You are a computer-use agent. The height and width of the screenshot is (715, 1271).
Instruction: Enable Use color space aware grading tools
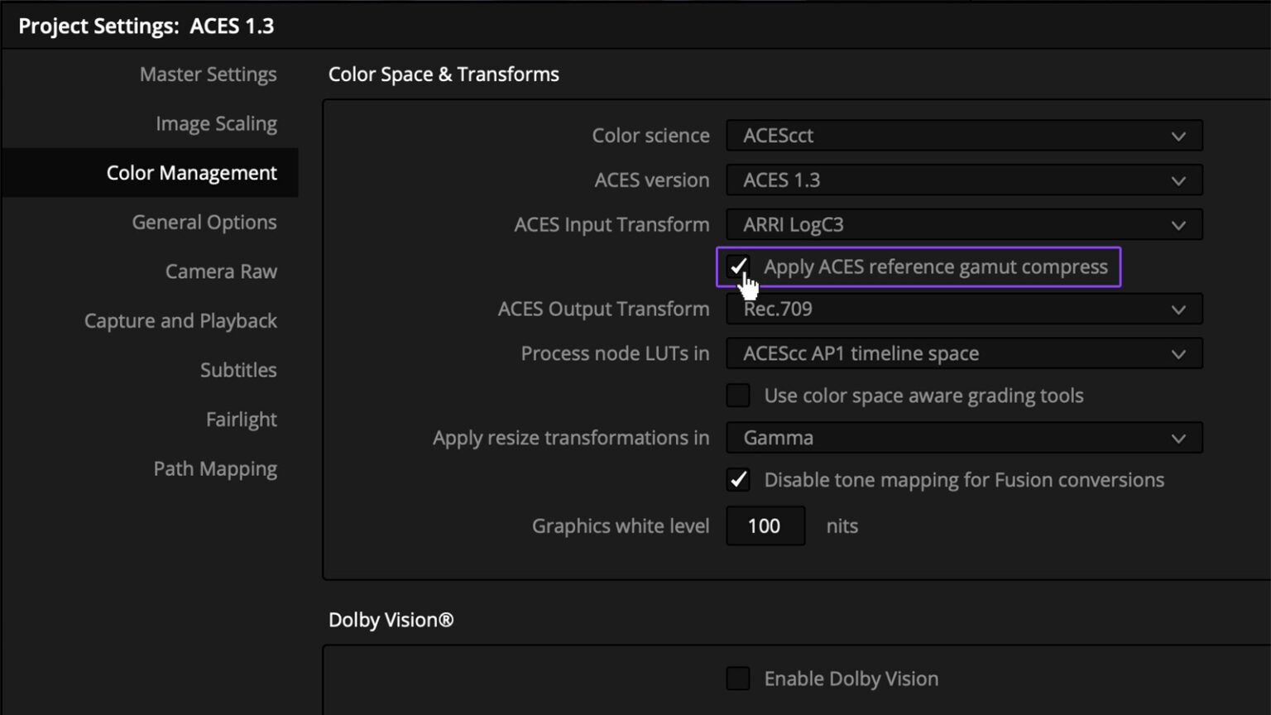738,396
